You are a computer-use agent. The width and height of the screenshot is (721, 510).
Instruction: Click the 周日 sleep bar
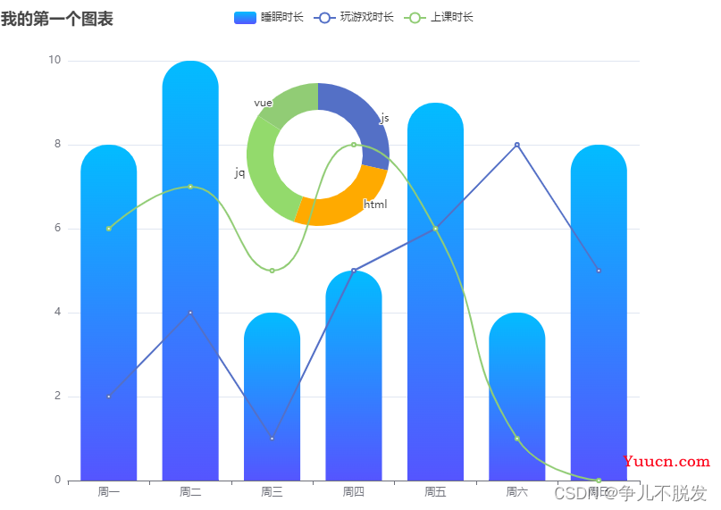tap(599, 313)
